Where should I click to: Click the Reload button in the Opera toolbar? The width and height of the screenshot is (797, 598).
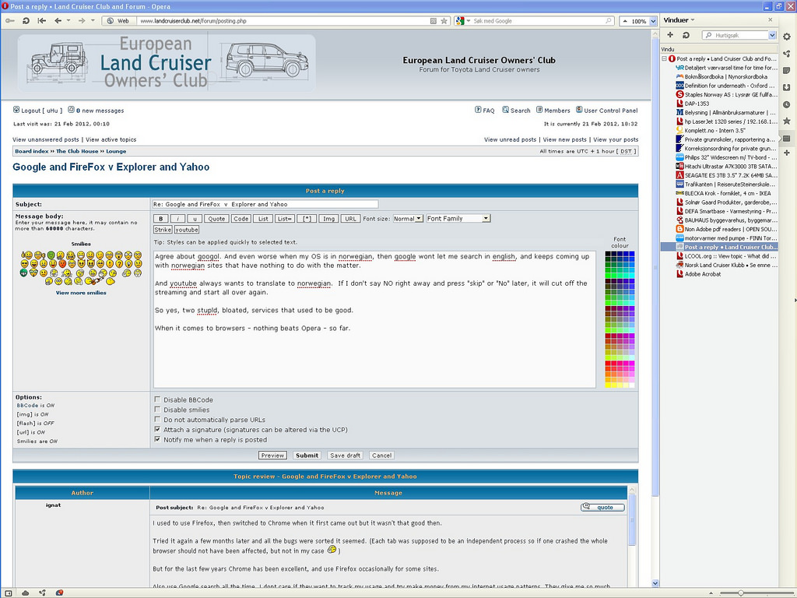click(26, 21)
